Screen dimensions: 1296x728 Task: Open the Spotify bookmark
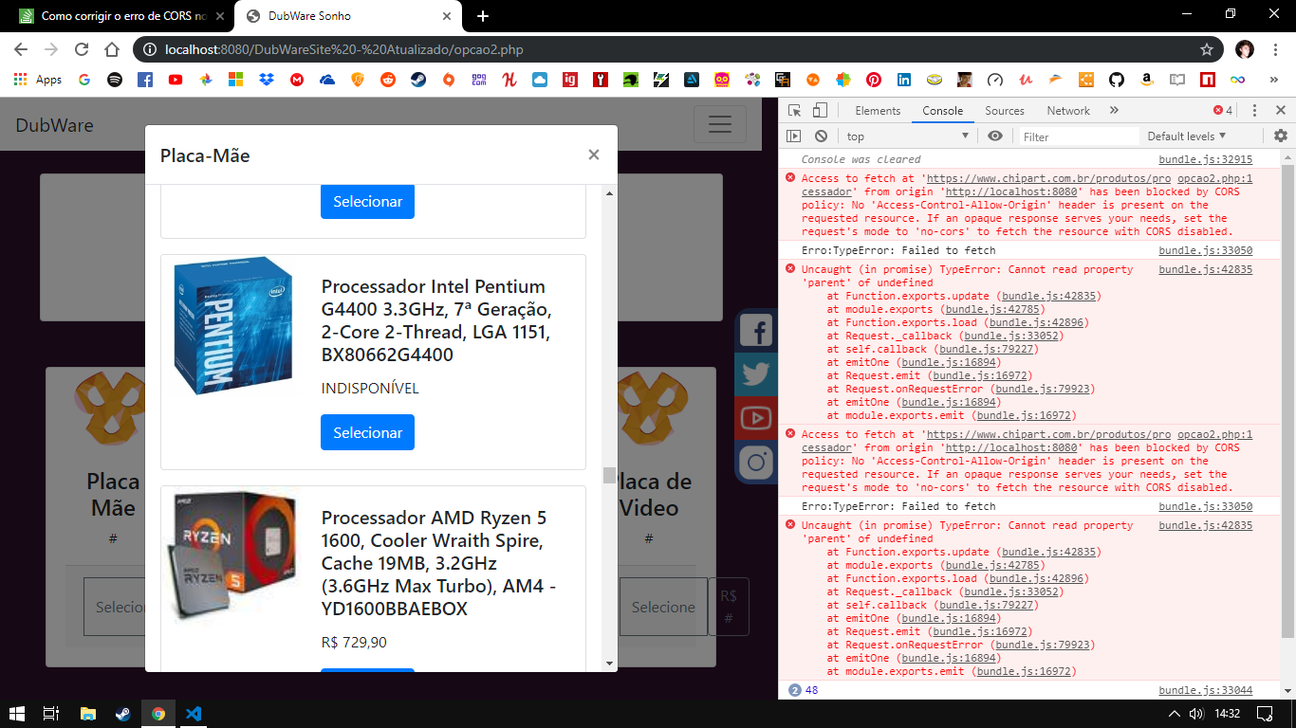tap(115, 81)
